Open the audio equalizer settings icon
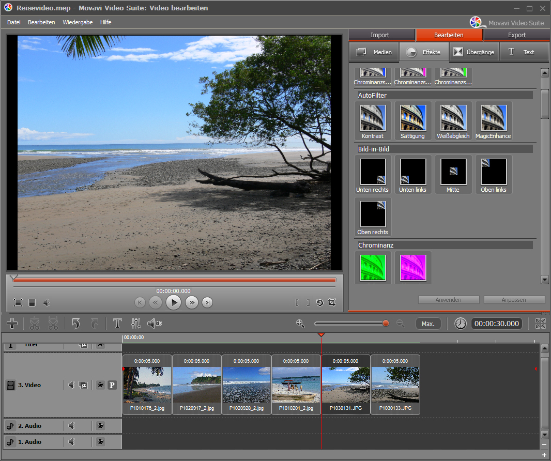 pos(136,324)
